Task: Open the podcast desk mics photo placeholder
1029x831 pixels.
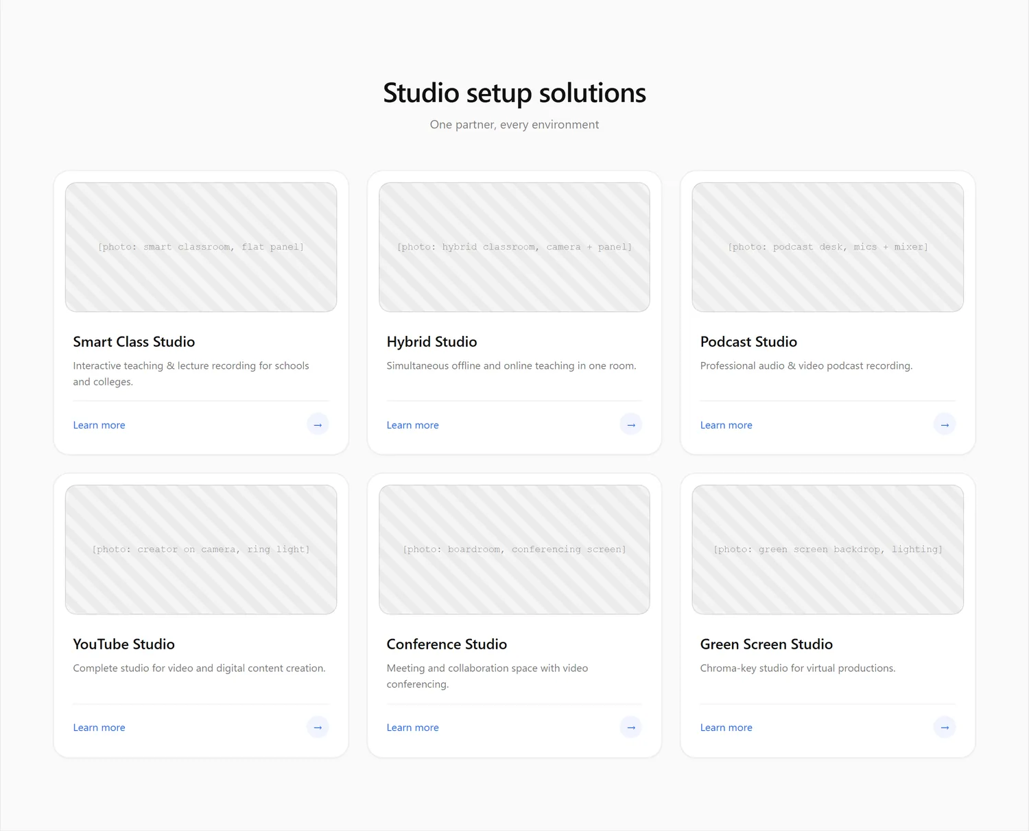Action: [828, 247]
